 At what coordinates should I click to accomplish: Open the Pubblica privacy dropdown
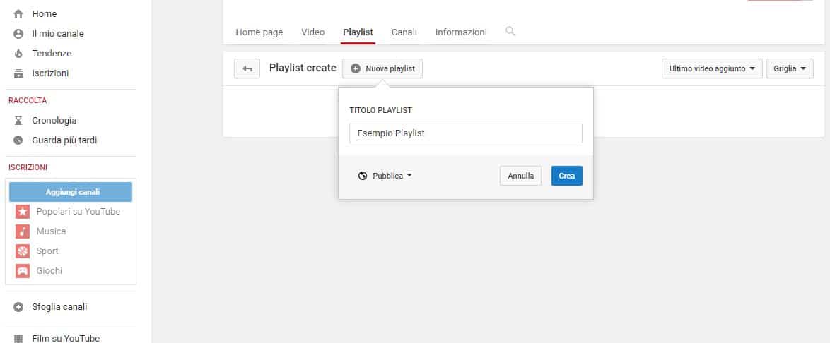(x=385, y=176)
